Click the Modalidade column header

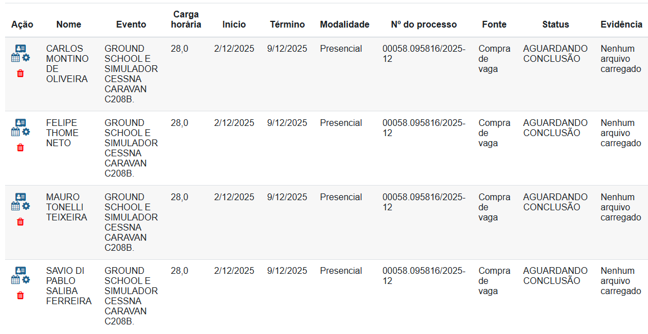pos(345,24)
